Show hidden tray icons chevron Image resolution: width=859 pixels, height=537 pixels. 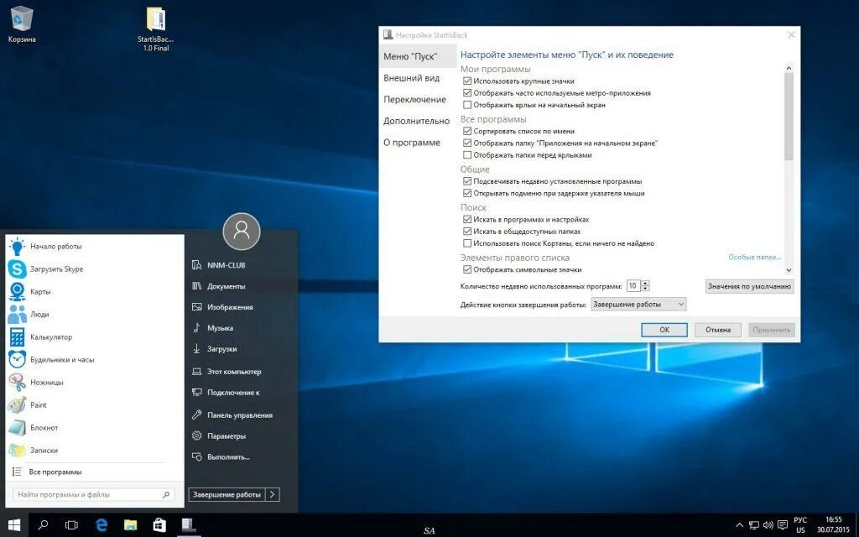[x=739, y=525]
